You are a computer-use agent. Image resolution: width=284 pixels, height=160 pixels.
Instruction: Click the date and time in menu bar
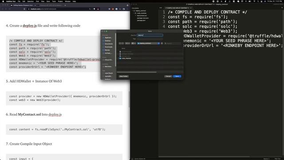point(274,1)
